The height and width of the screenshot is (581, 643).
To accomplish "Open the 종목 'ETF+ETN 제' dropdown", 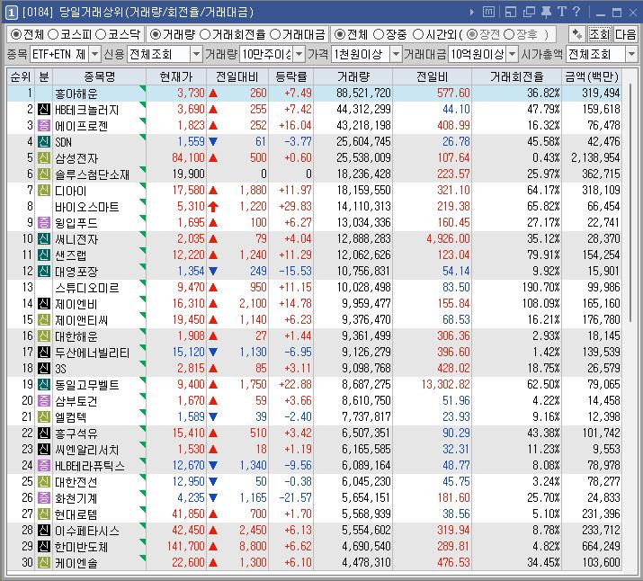I will point(94,54).
